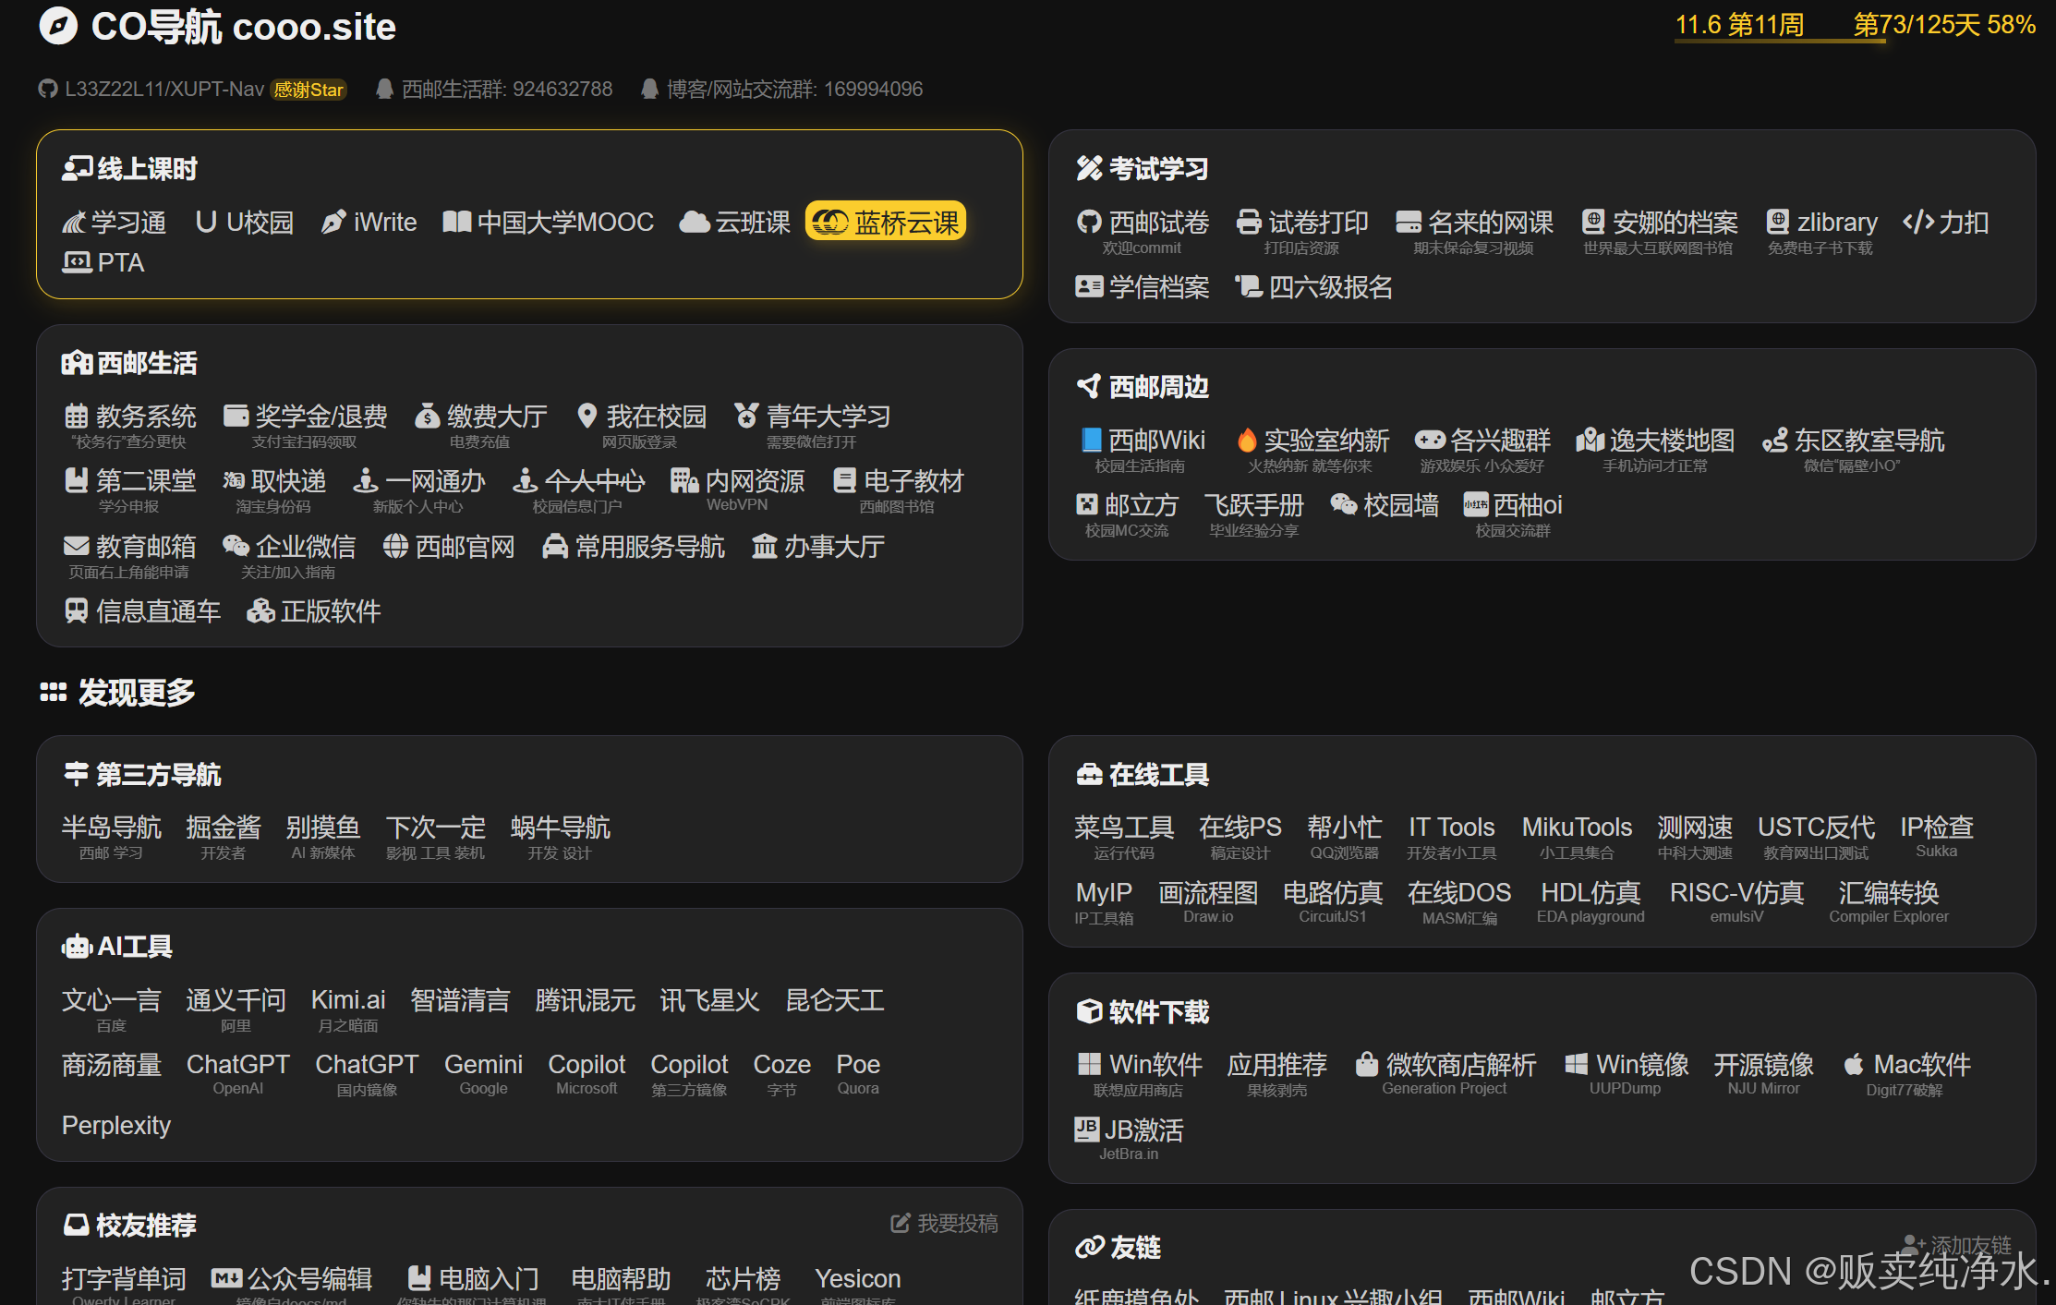Click the Apple icon for Mac软件
The height and width of the screenshot is (1305, 2056).
tap(1852, 1065)
